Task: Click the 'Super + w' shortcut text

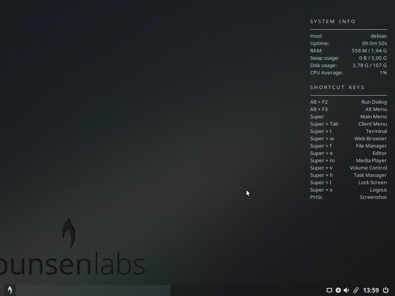Action: (322, 138)
